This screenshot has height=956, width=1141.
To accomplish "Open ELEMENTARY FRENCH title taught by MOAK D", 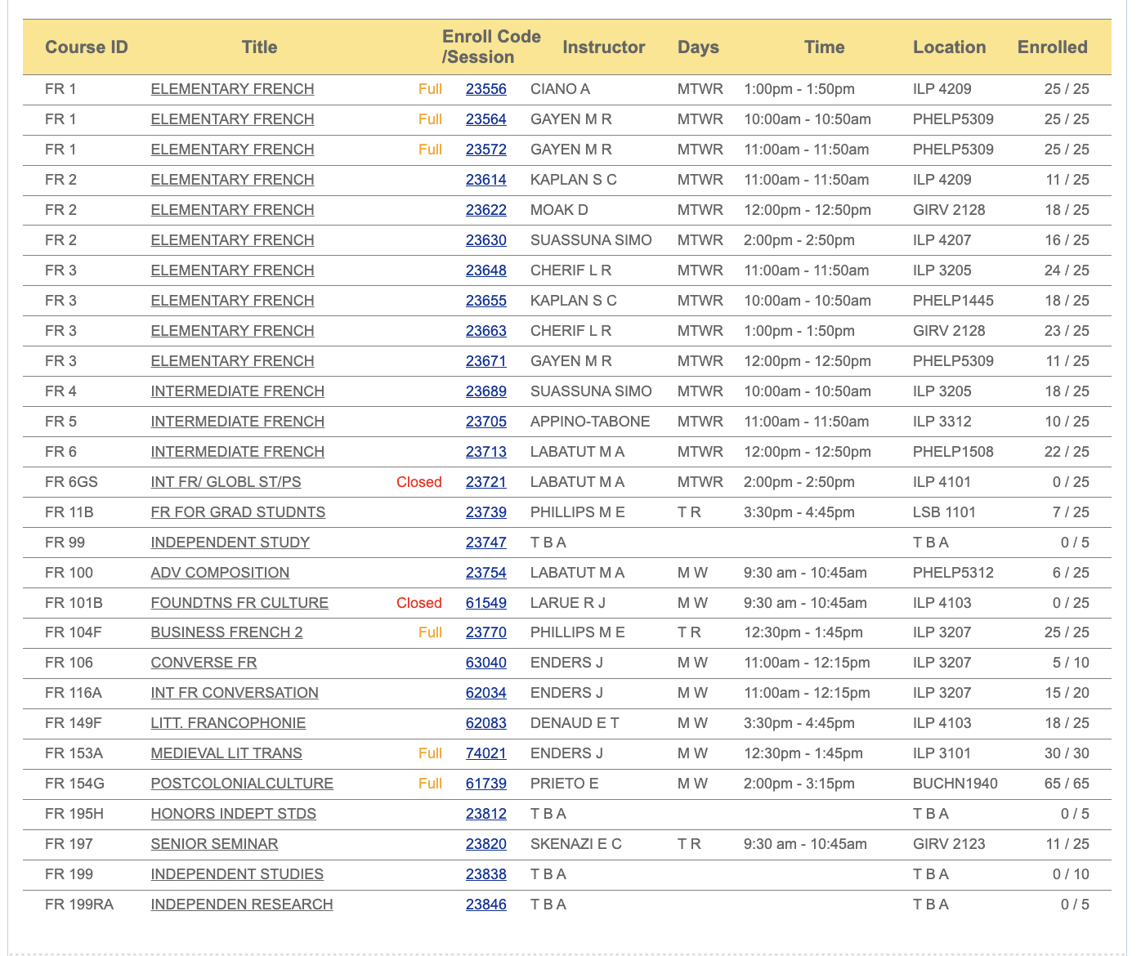I will [x=232, y=210].
